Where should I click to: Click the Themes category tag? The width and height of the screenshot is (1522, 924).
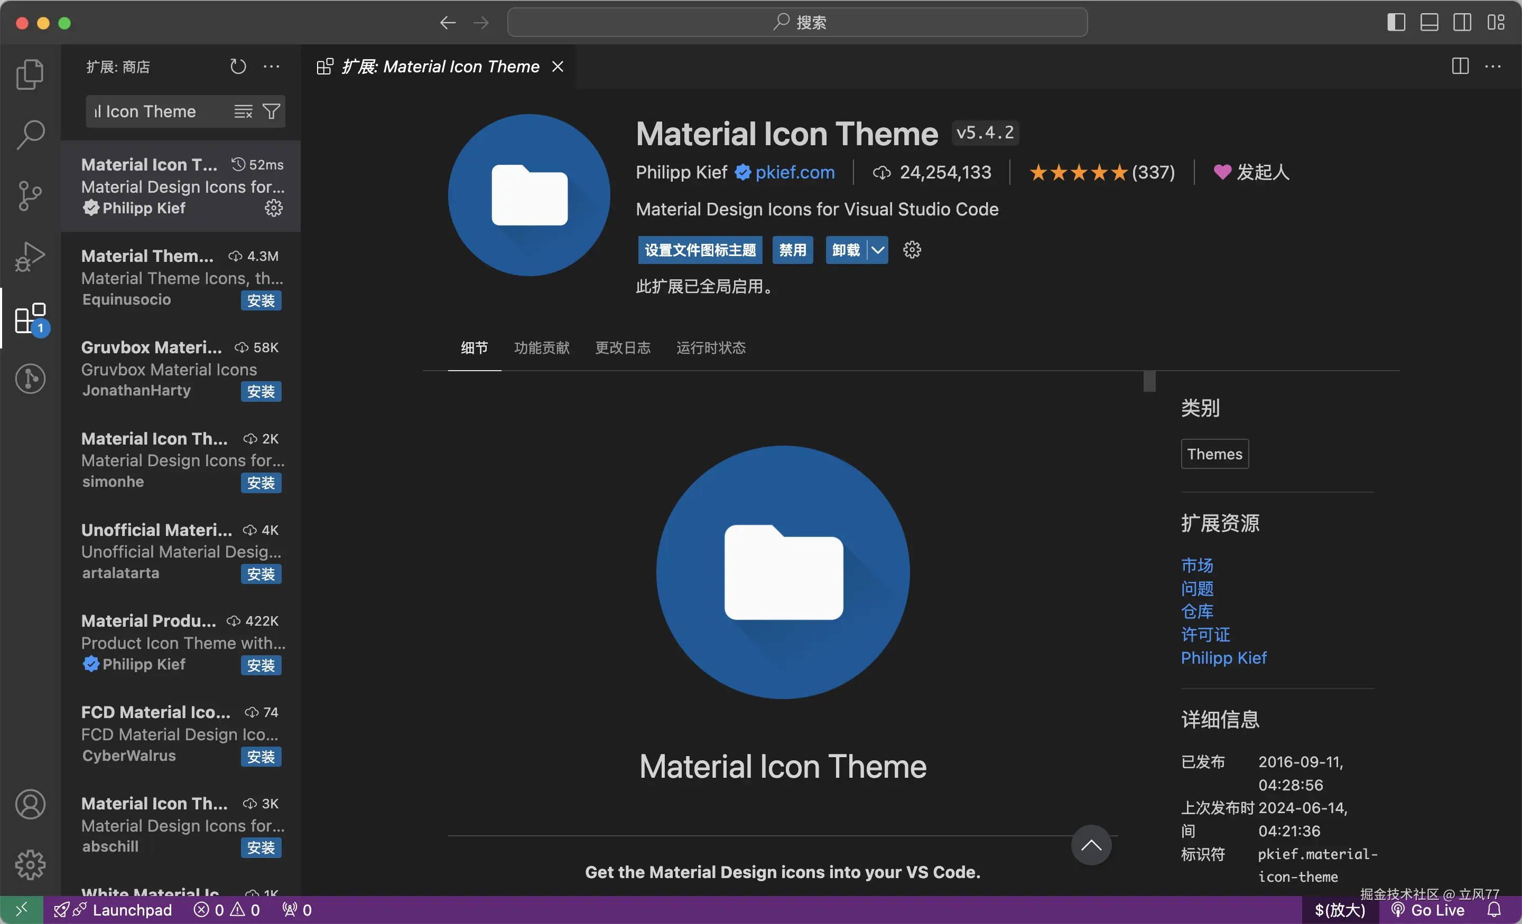tap(1214, 454)
